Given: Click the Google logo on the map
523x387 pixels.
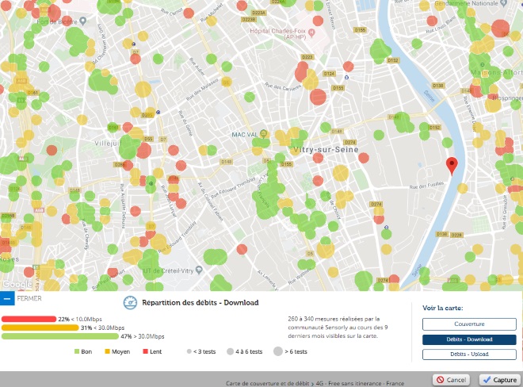Looking at the screenshot, I should tap(16, 284).
